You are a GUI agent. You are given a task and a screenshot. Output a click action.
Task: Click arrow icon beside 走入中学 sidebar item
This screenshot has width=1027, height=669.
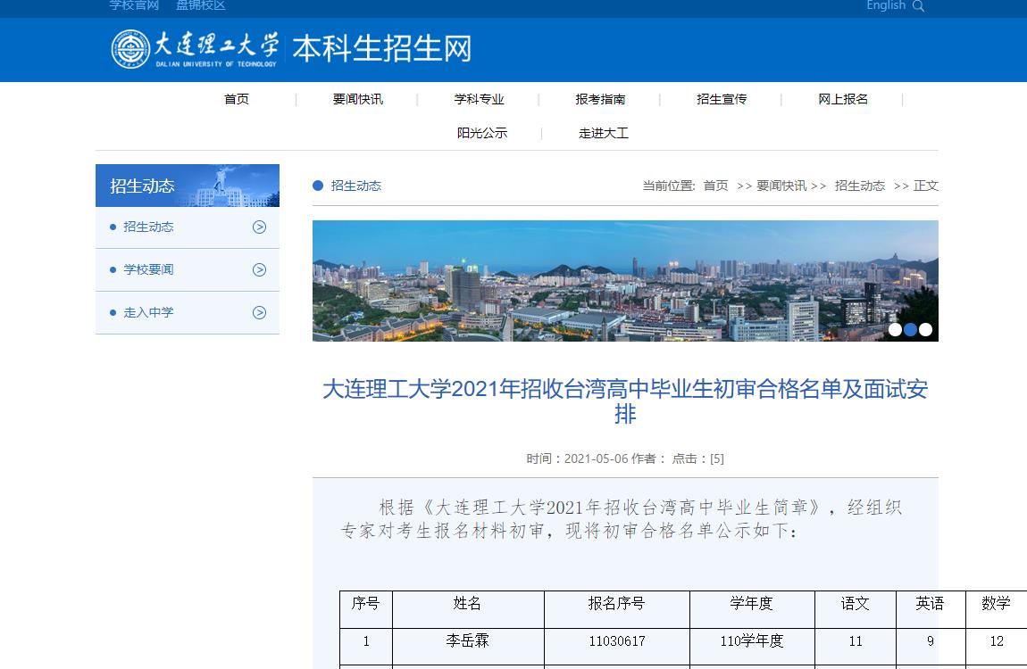coord(259,313)
